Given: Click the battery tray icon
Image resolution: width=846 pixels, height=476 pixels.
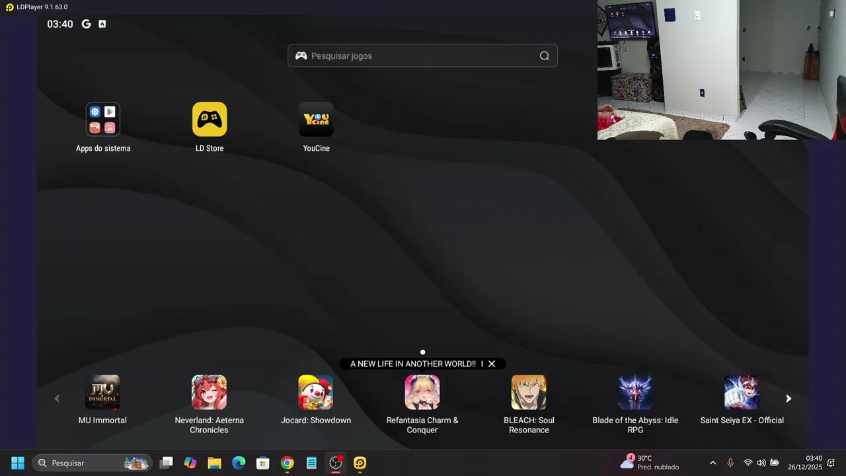Looking at the screenshot, I should coord(775,463).
